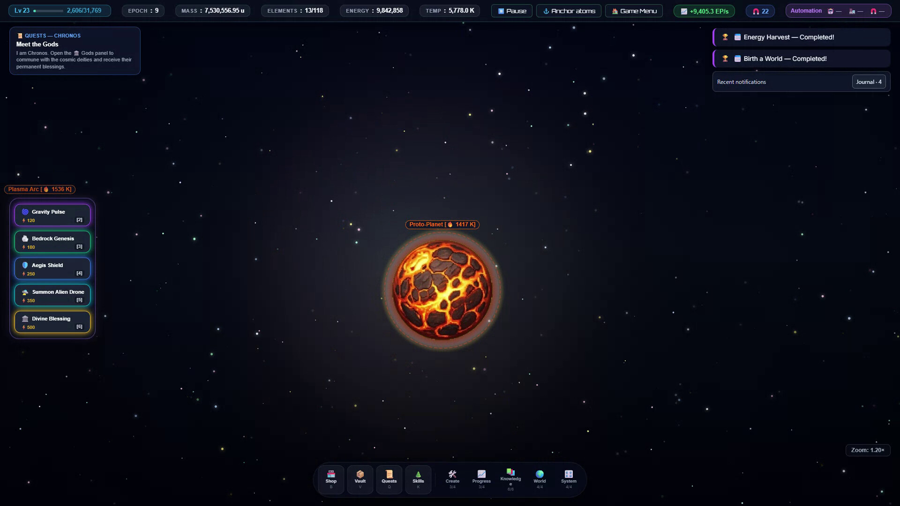Click the Energy 9,842,858 readout
The image size is (900, 506).
[x=374, y=11]
